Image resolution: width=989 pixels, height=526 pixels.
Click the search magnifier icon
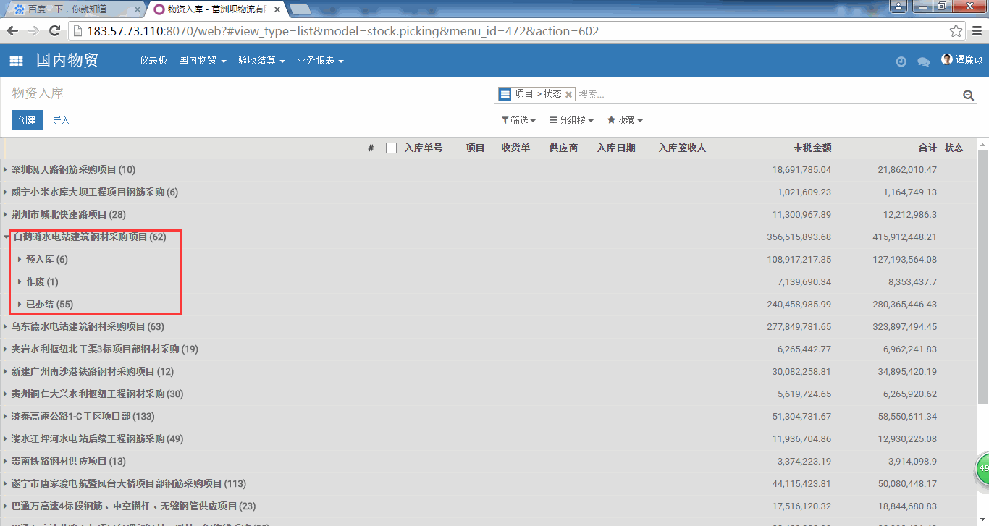968,95
